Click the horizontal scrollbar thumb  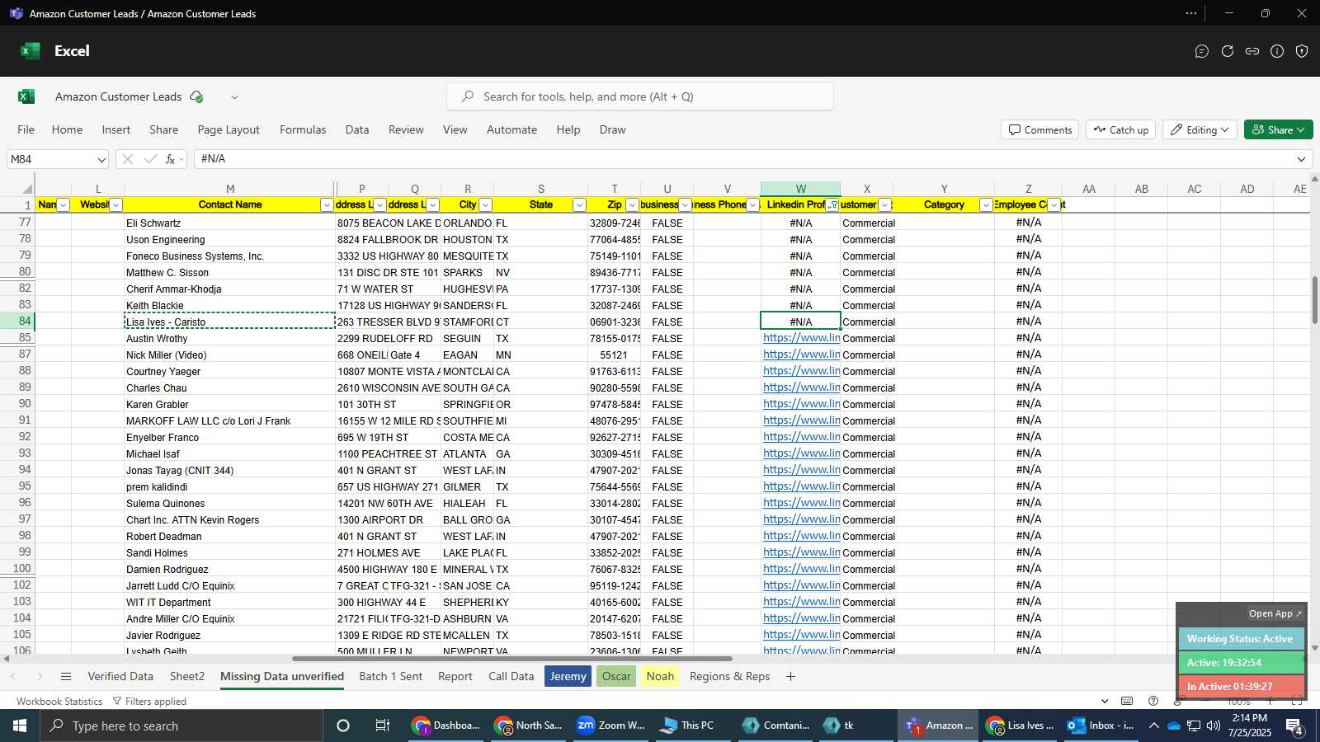(x=511, y=660)
